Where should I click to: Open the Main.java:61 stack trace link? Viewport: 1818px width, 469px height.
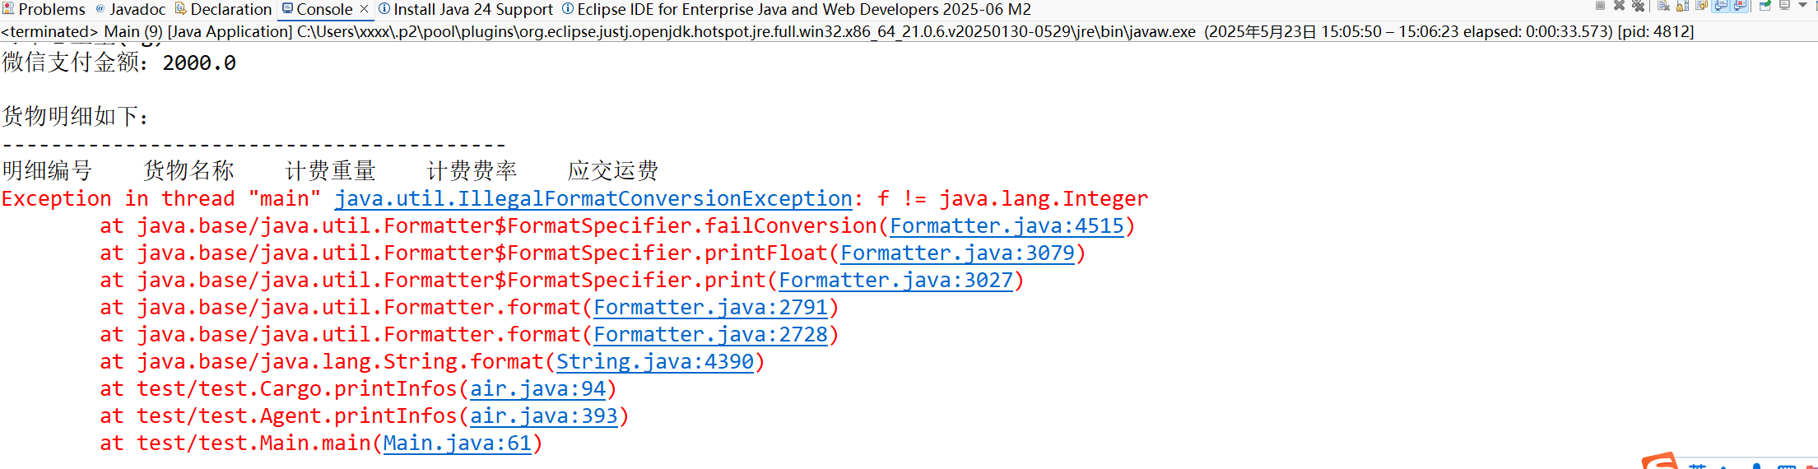click(457, 443)
